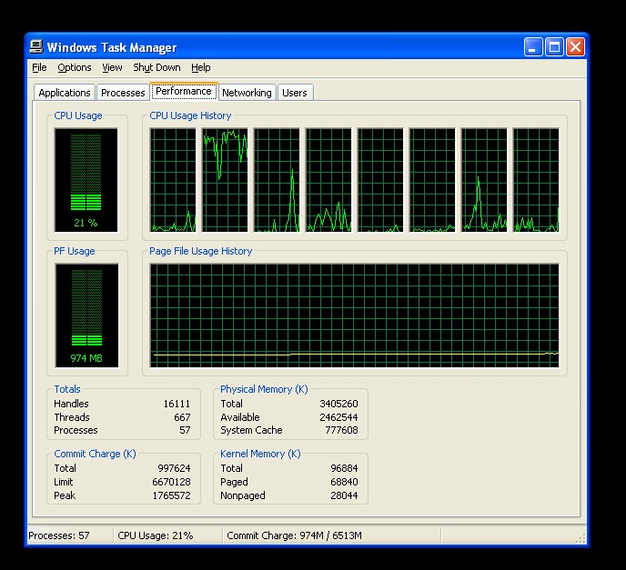
Task: Open the Options menu
Action: point(75,67)
